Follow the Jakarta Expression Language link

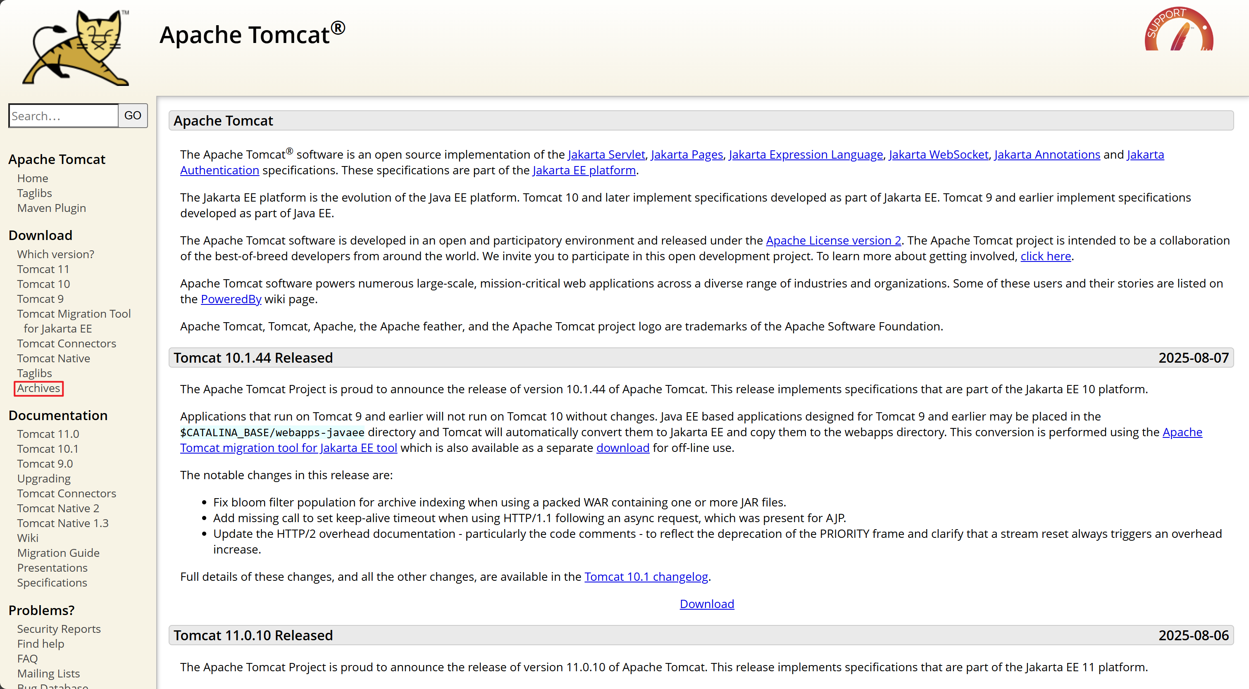click(806, 154)
